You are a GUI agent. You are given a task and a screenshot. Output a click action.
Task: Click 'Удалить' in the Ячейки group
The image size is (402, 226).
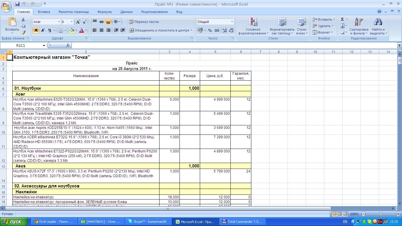[323, 26]
